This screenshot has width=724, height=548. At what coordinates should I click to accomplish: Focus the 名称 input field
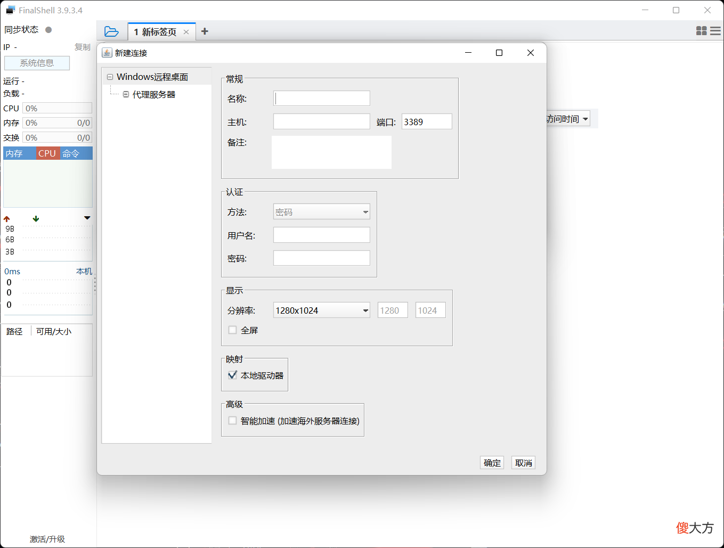click(x=322, y=98)
